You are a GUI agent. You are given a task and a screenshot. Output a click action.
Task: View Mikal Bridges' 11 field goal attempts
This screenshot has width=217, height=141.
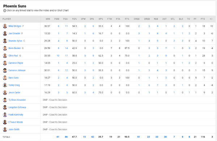(66, 26)
